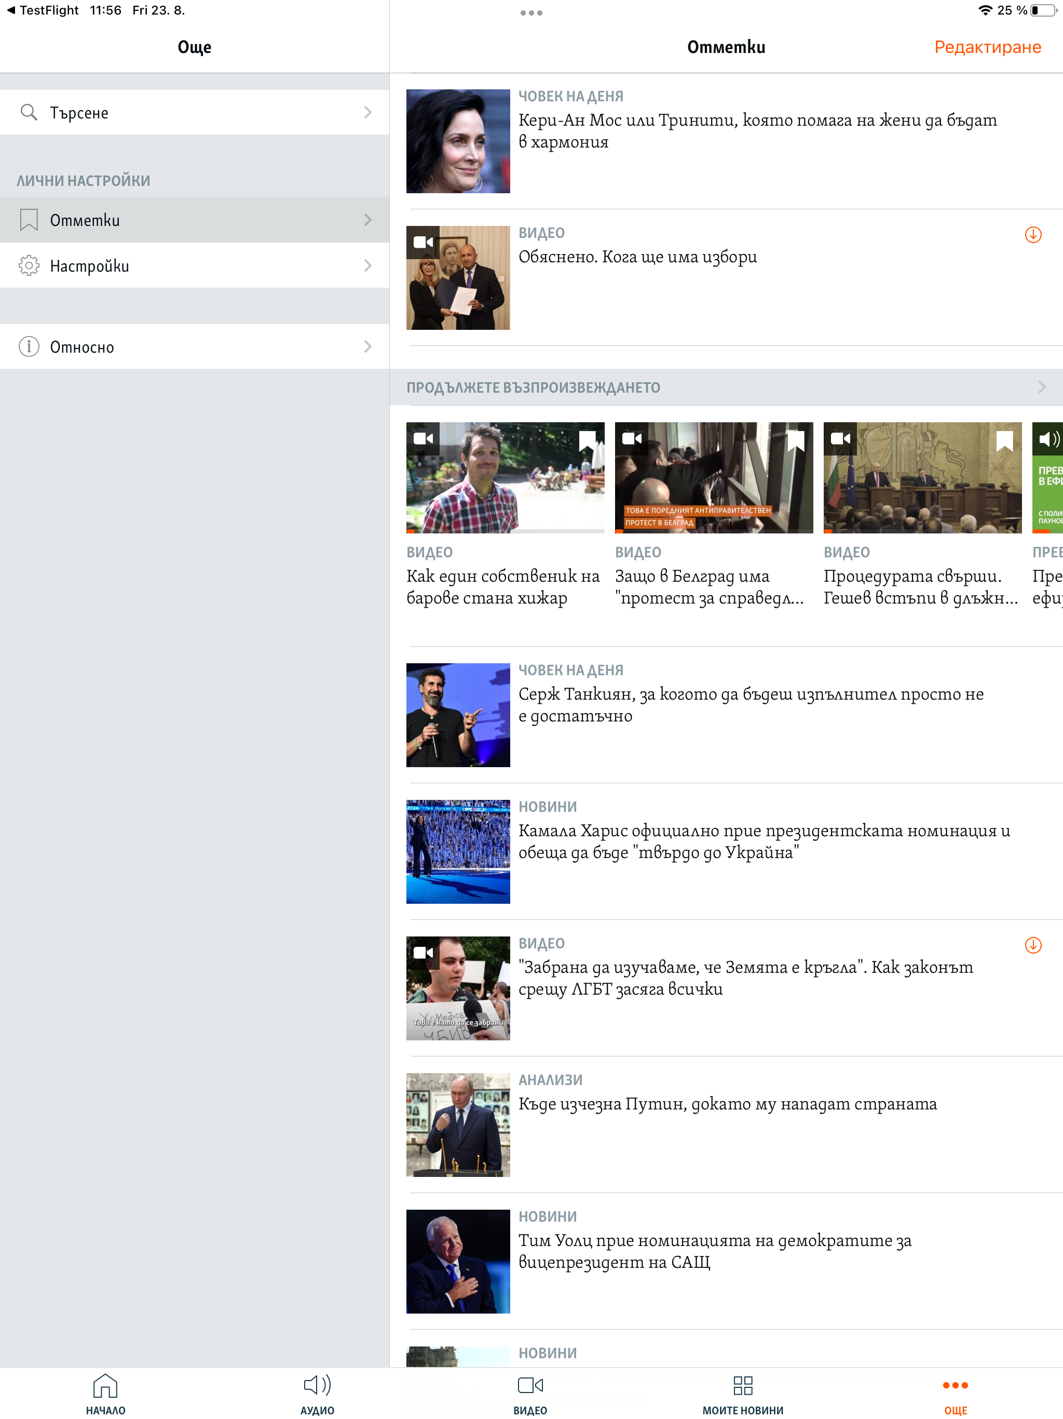Open the Тим Уолц nomination headline
The height and width of the screenshot is (1419, 1063).
(715, 1251)
